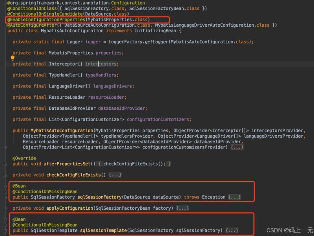Expand folded {...} body of sqlSessionTemplate
The height and width of the screenshot is (236, 314).
(232, 231)
